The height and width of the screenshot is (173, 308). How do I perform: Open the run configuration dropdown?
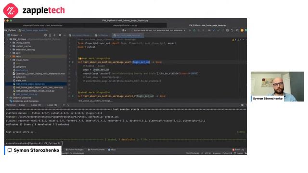point(158,30)
